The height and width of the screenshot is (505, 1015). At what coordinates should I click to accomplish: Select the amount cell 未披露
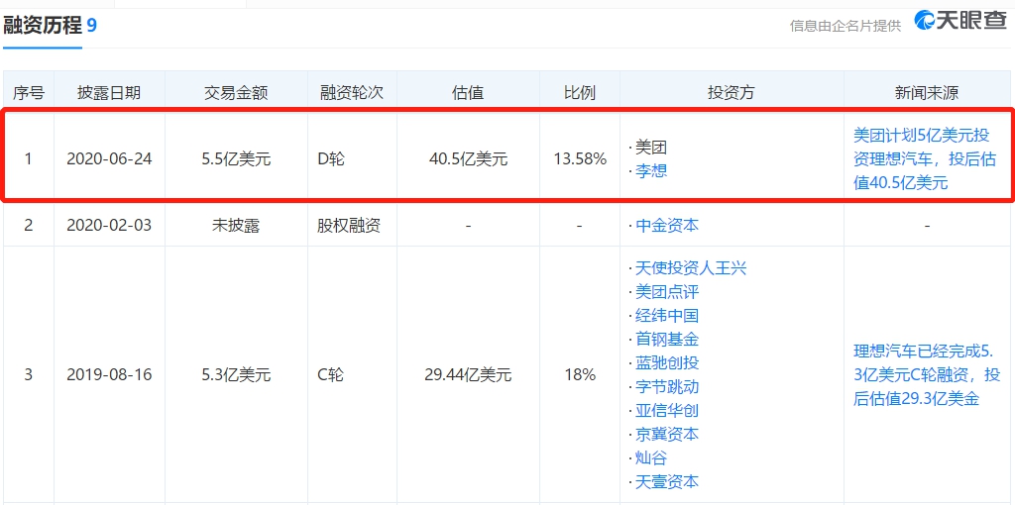tap(236, 226)
